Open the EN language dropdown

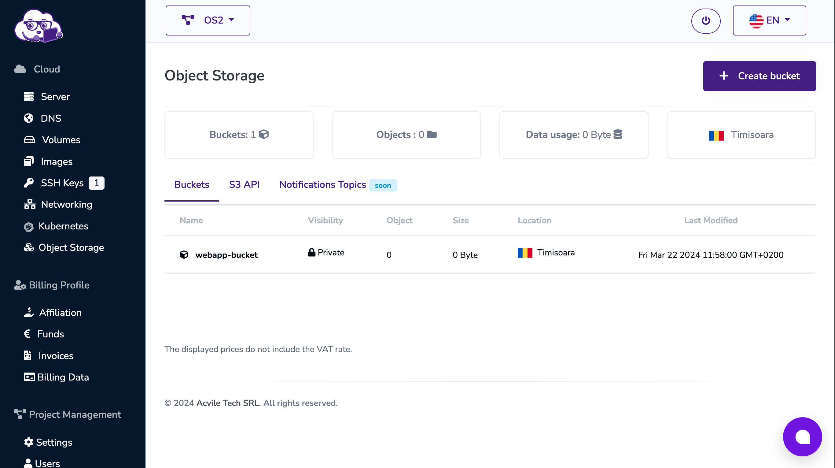click(x=769, y=20)
